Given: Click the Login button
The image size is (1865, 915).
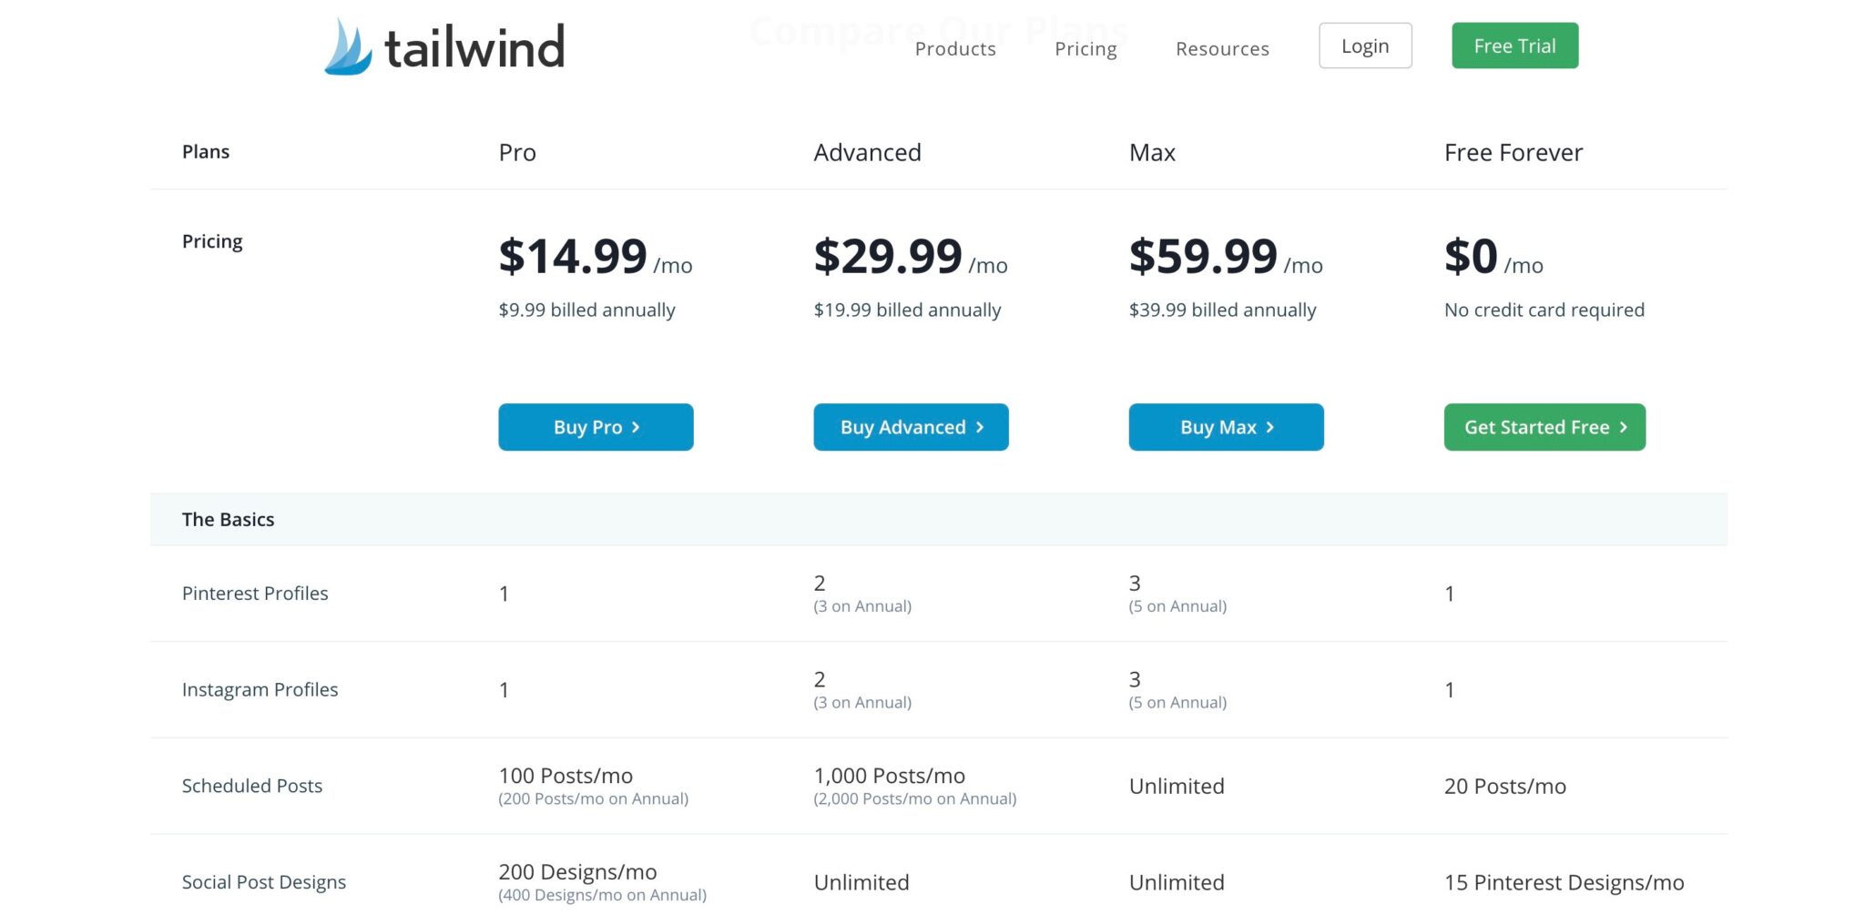Looking at the screenshot, I should click(1365, 46).
